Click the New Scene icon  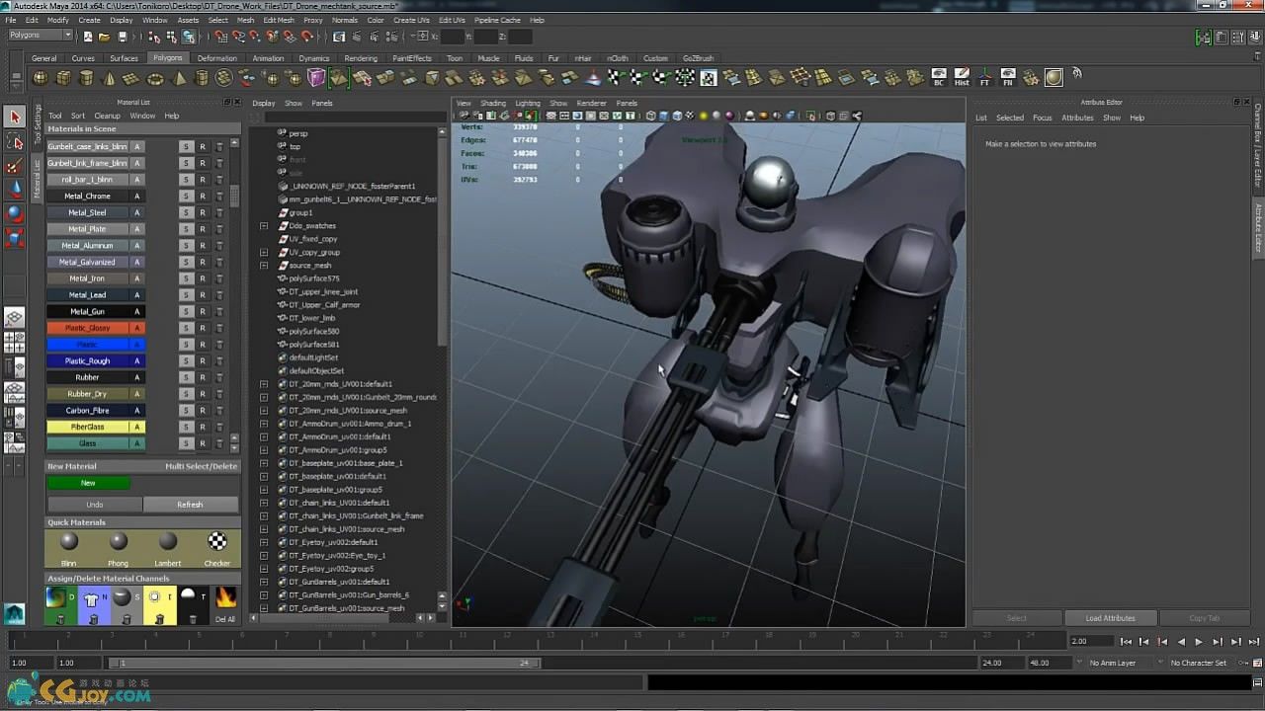pyautogui.click(x=87, y=37)
